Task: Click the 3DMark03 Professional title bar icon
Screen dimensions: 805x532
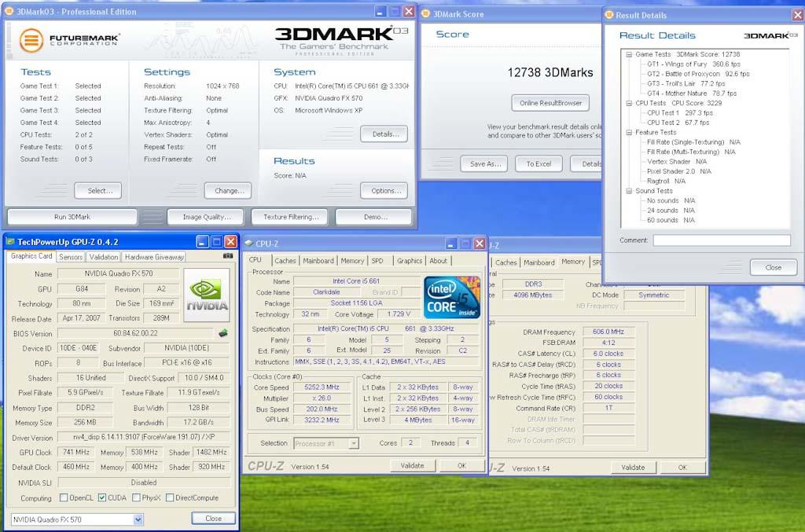Action: (x=9, y=11)
